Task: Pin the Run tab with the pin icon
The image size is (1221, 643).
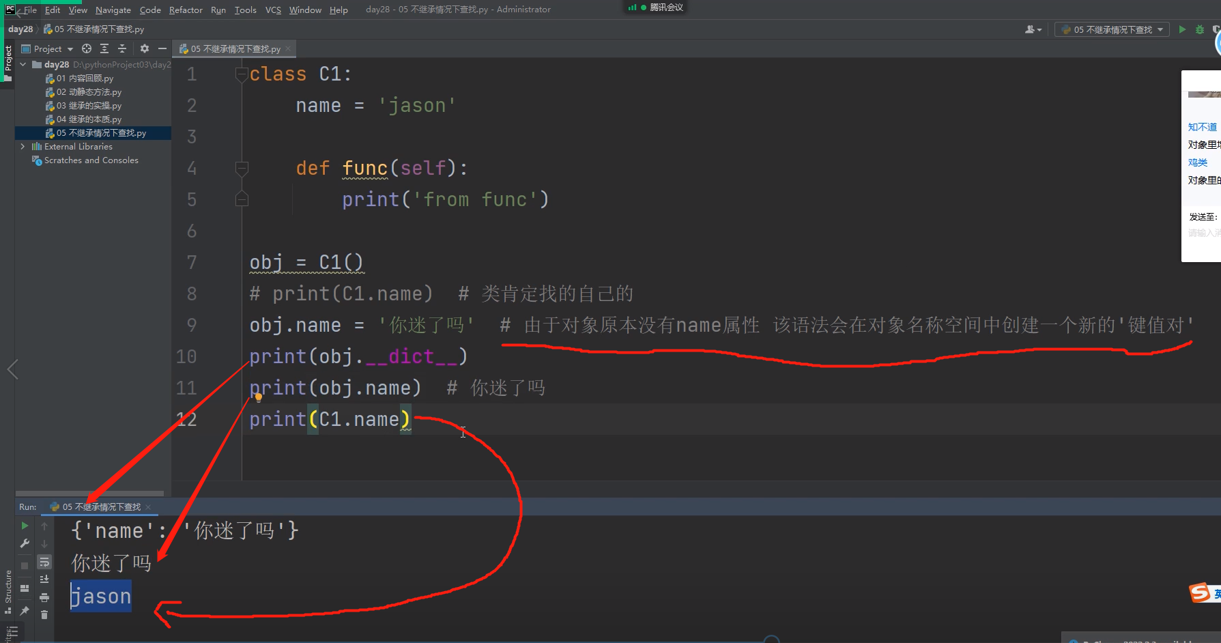Action: 25,610
